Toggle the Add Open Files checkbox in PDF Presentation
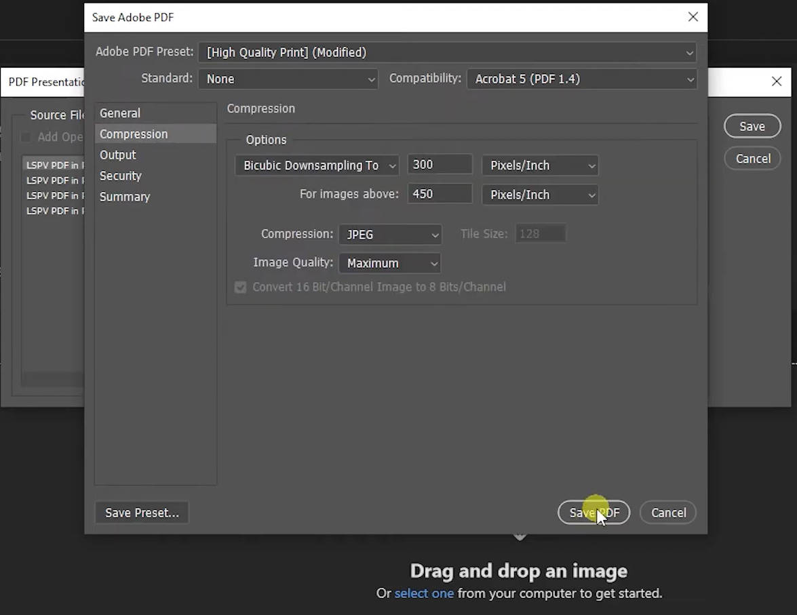 pyautogui.click(x=26, y=137)
